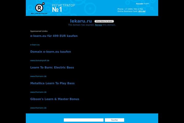184x123 pixels.
Task: Focus the search input field at the bottom
Action: (83, 120)
